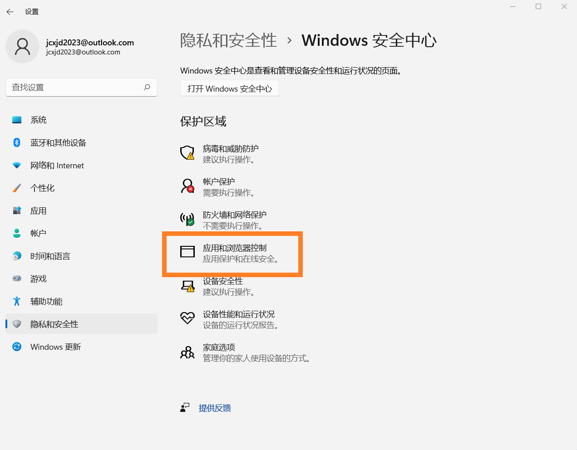Open the 提供反馈 link
The width and height of the screenshot is (577, 450).
pyautogui.click(x=215, y=408)
